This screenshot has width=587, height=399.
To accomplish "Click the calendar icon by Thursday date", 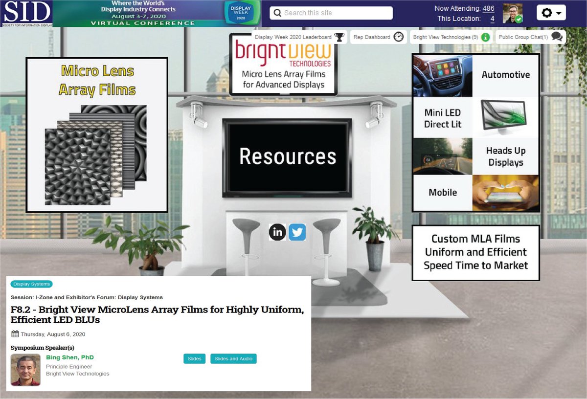I will tap(15, 334).
